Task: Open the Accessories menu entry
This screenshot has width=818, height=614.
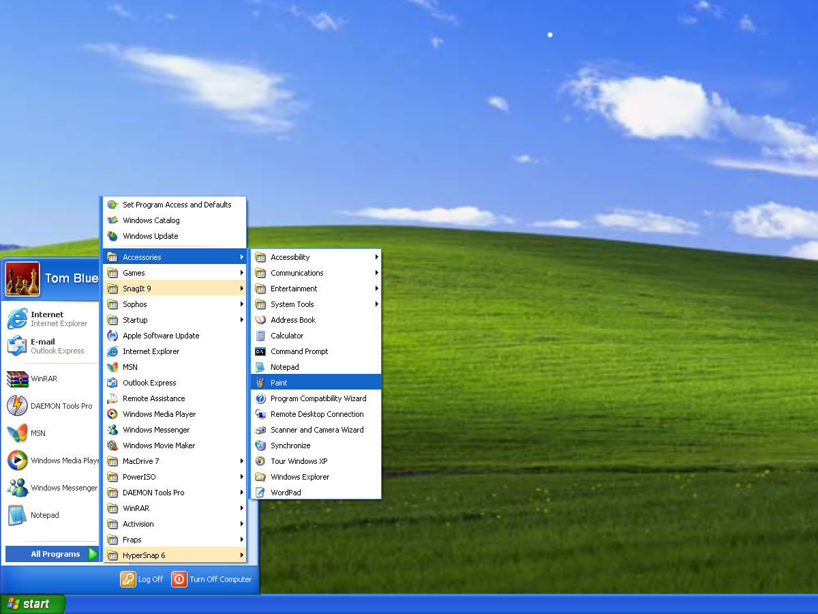Action: (x=175, y=257)
